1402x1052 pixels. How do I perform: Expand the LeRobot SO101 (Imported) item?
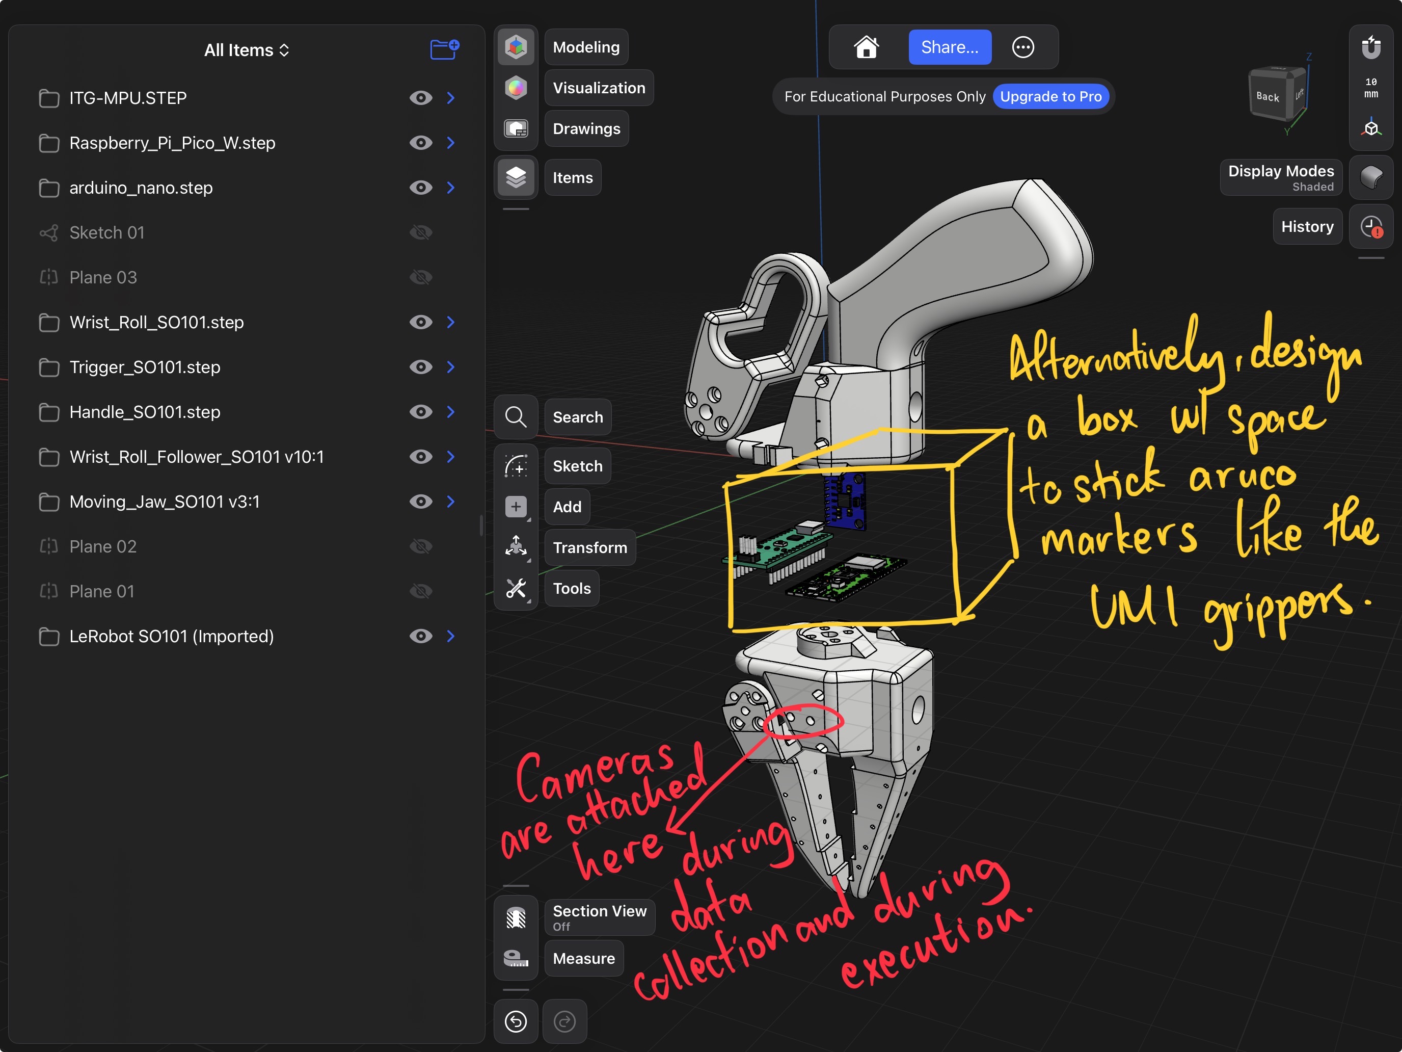(x=451, y=637)
